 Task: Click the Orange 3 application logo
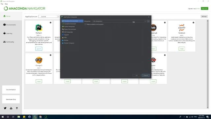pyautogui.click(x=39, y=60)
